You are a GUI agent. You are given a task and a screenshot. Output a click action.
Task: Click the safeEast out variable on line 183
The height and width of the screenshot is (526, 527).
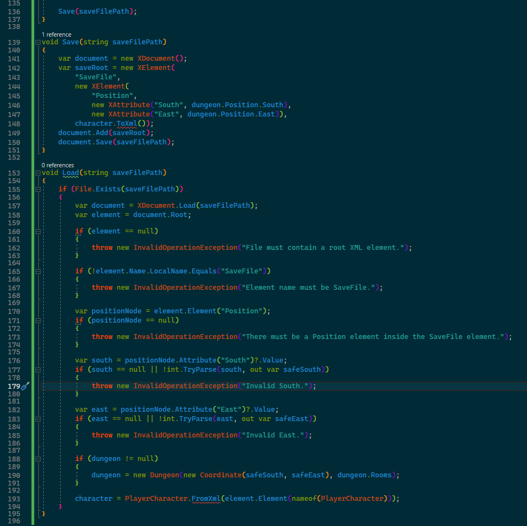(291, 418)
